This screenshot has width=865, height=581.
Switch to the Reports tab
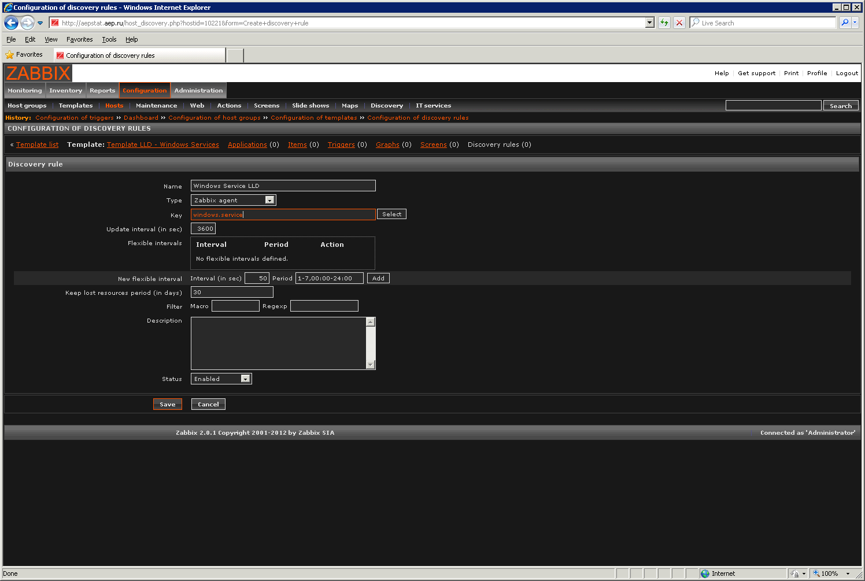point(102,91)
